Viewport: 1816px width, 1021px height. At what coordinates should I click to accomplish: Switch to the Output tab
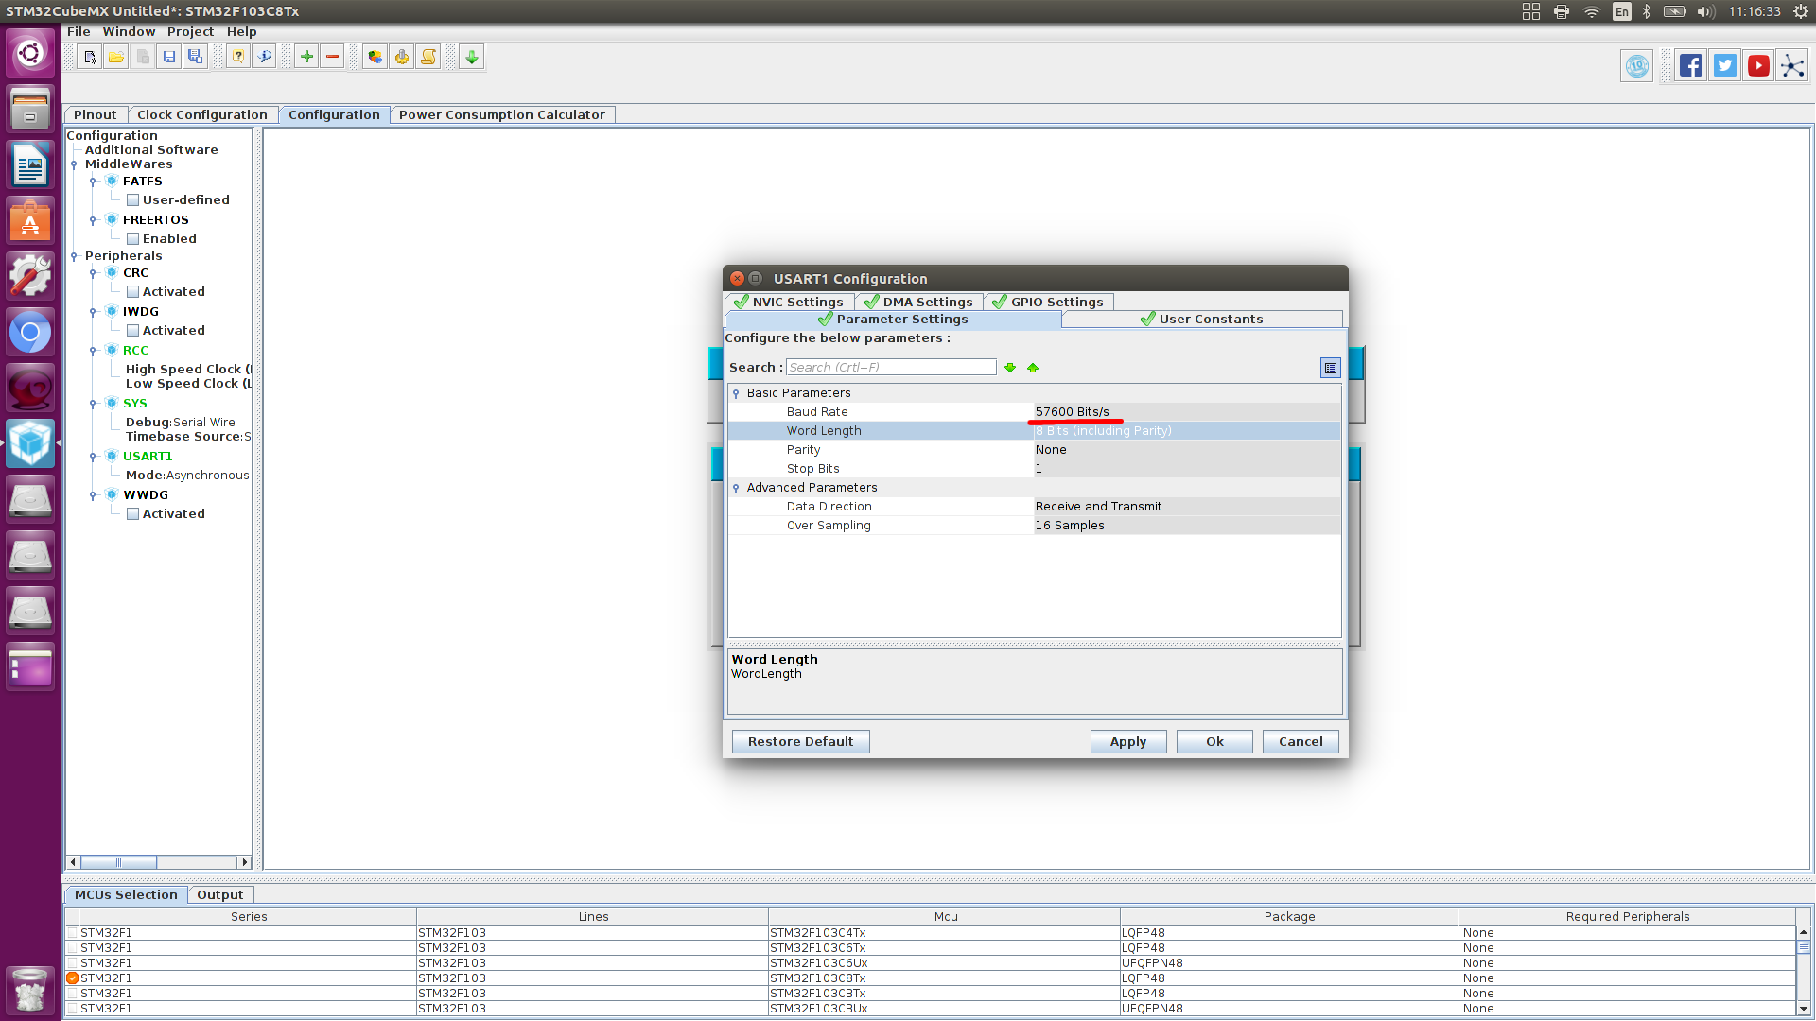219,894
